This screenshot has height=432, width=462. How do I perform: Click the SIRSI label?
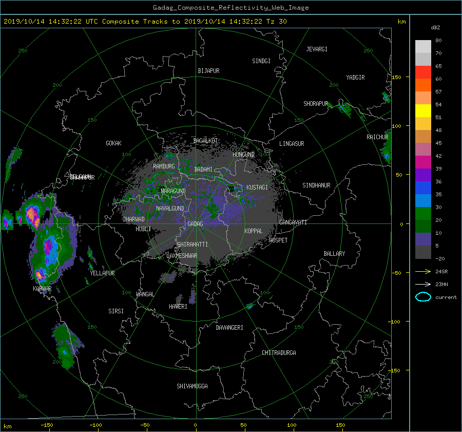(116, 311)
